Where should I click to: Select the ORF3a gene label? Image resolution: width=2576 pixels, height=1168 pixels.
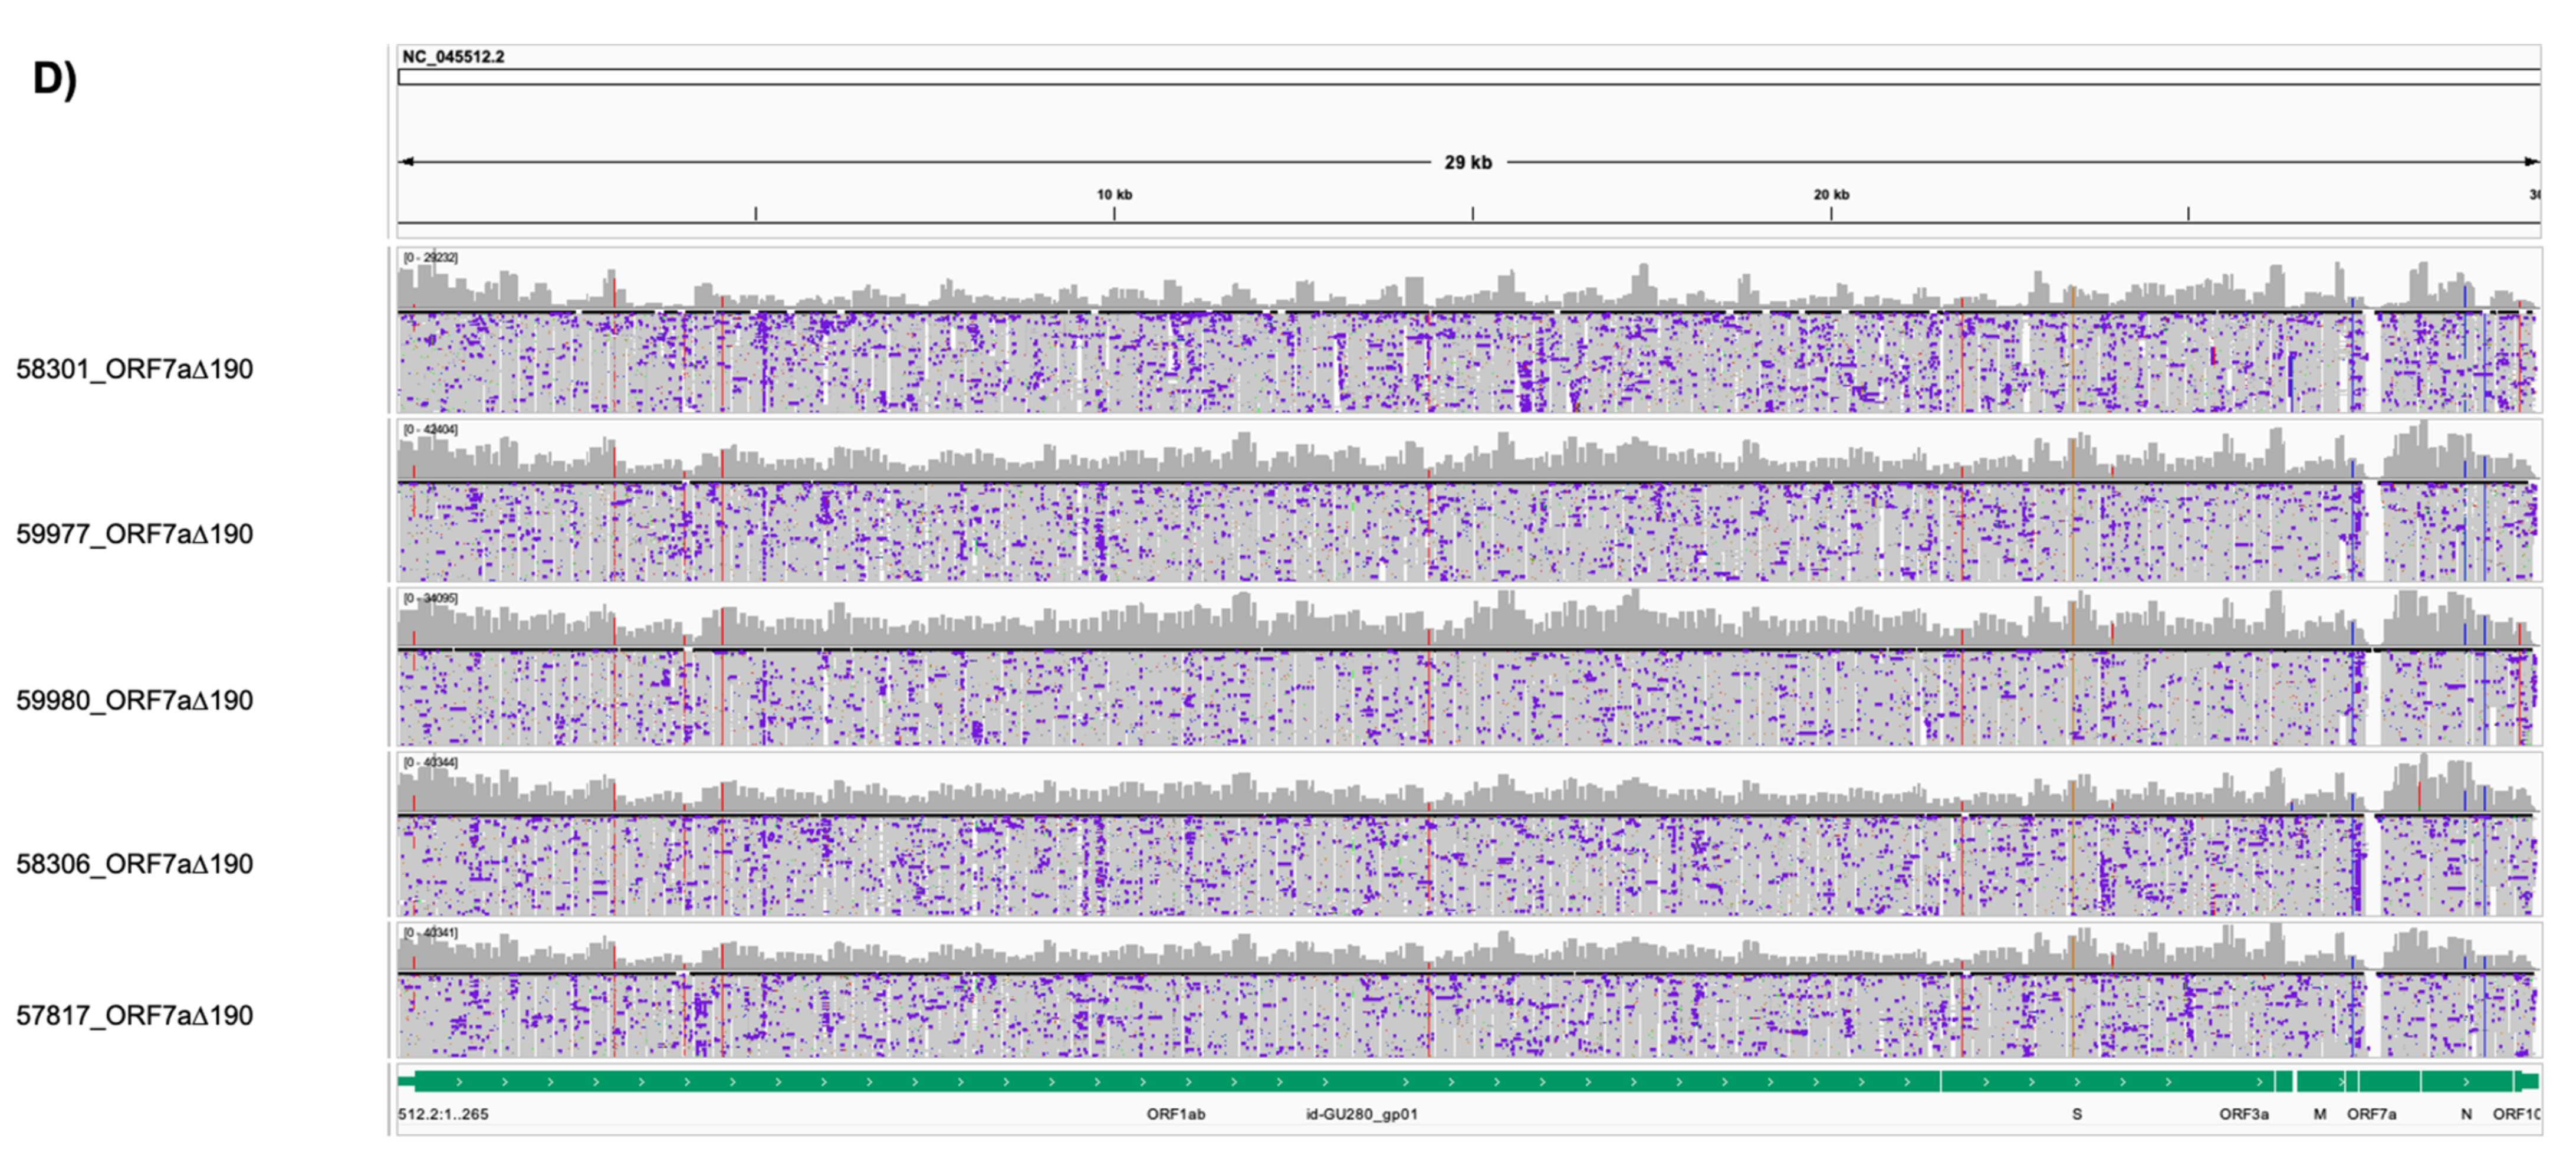pos(2244,1114)
